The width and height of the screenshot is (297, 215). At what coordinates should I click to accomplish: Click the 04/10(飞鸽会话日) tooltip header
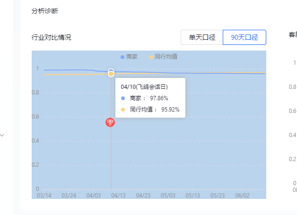point(144,86)
